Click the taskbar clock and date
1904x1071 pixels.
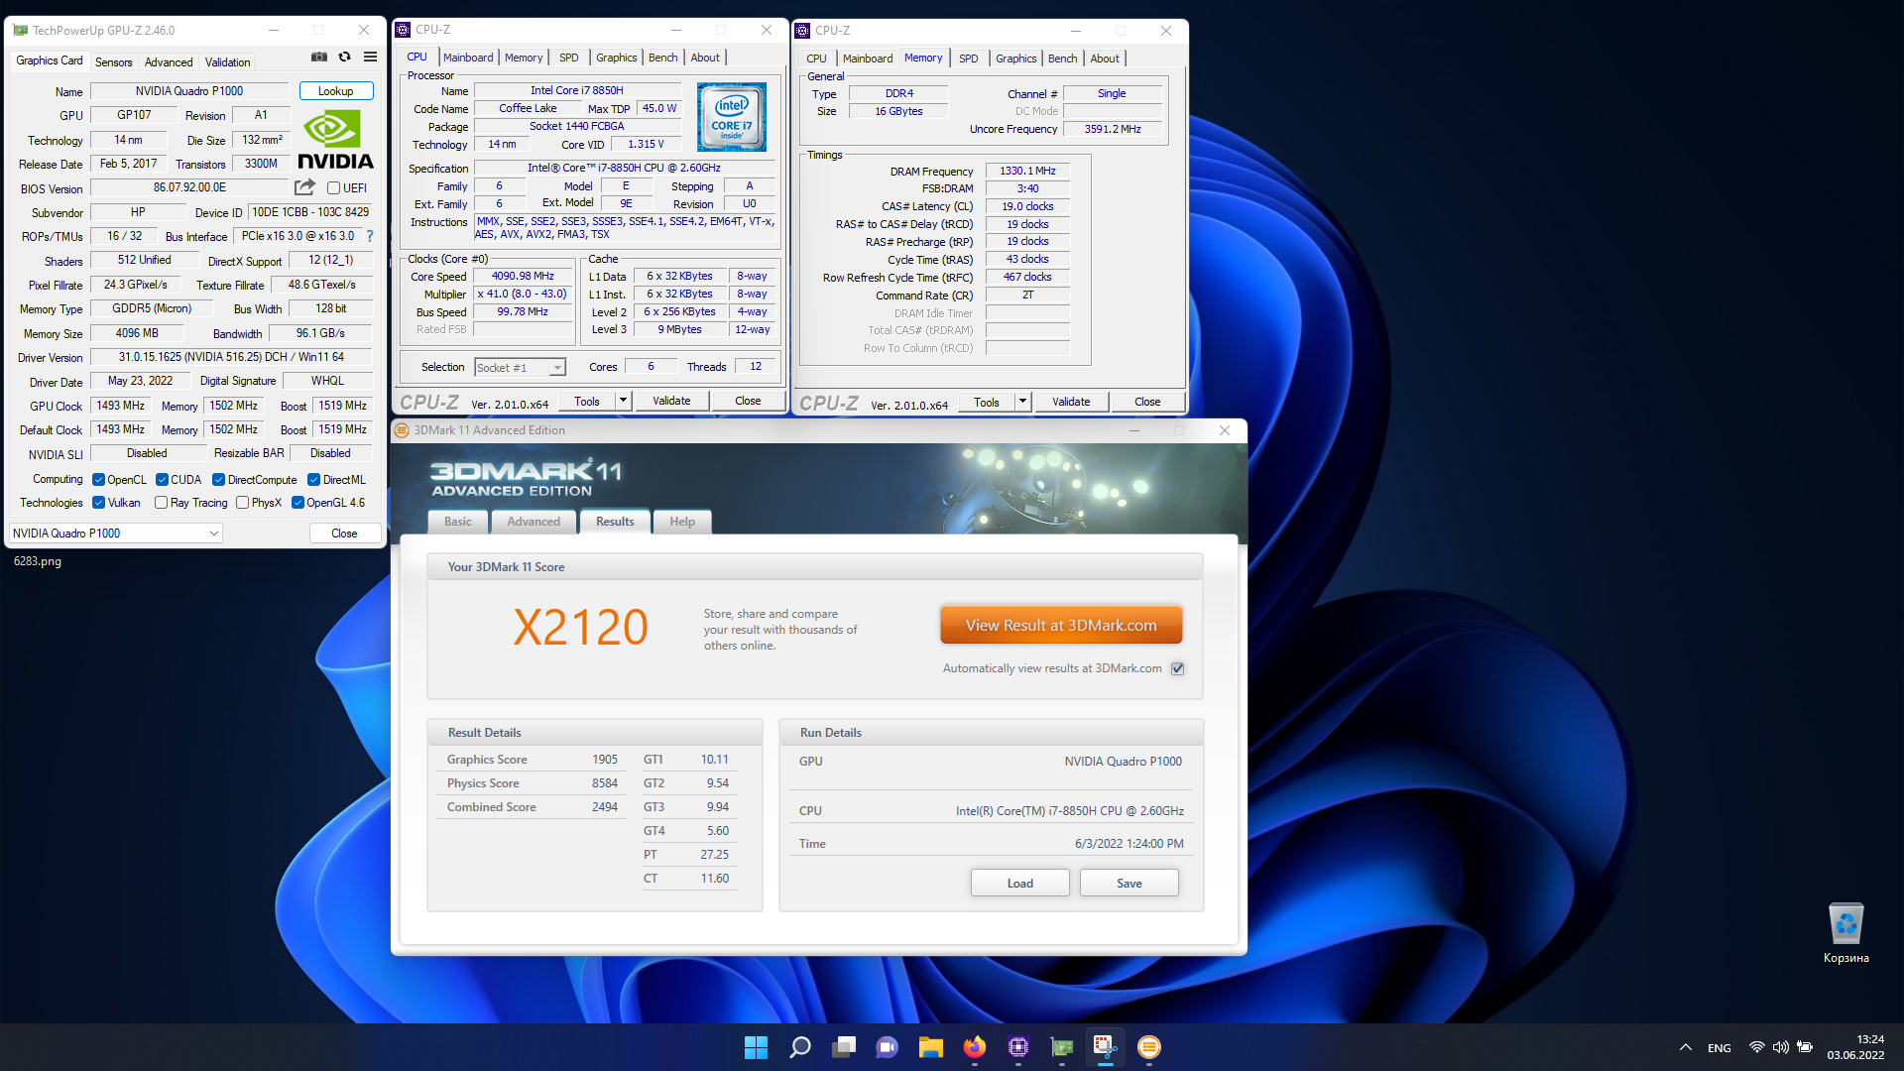click(1855, 1047)
